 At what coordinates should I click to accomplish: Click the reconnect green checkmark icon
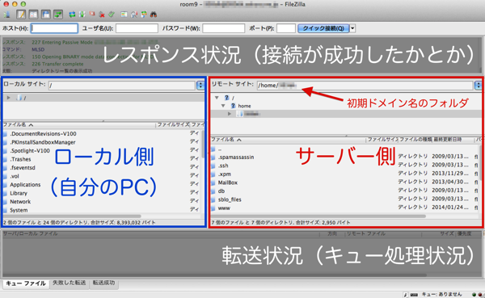(x=112, y=15)
